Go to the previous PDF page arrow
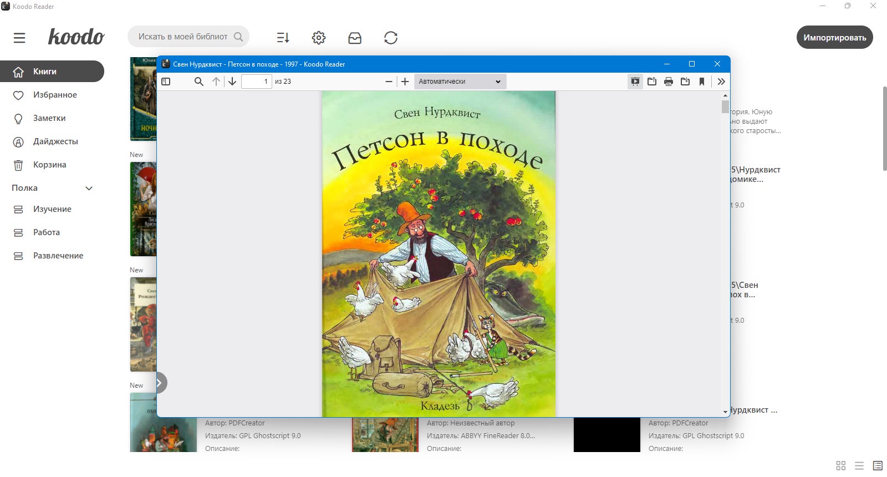Image resolution: width=887 pixels, height=477 pixels. tap(216, 82)
